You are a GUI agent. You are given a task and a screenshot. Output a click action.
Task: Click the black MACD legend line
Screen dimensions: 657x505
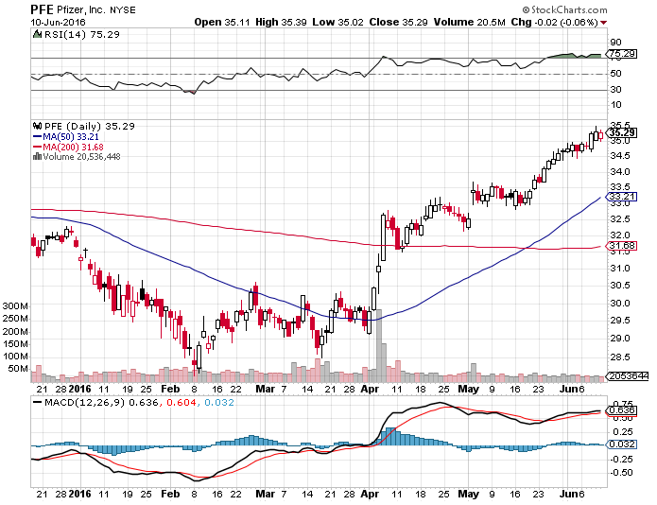point(37,402)
